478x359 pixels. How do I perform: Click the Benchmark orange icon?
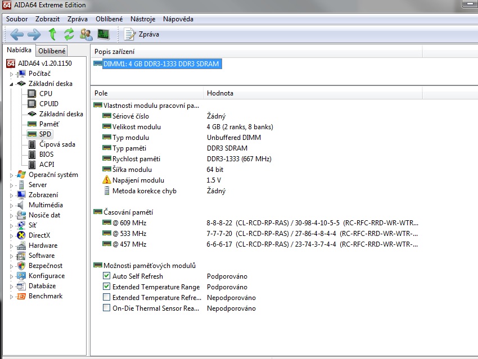21,296
